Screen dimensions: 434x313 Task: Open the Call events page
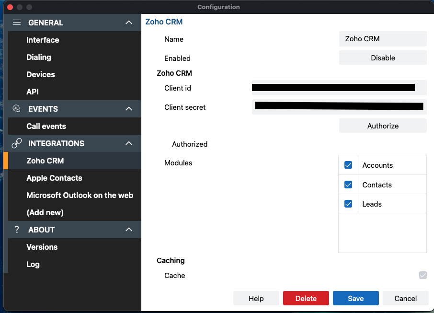75,126
